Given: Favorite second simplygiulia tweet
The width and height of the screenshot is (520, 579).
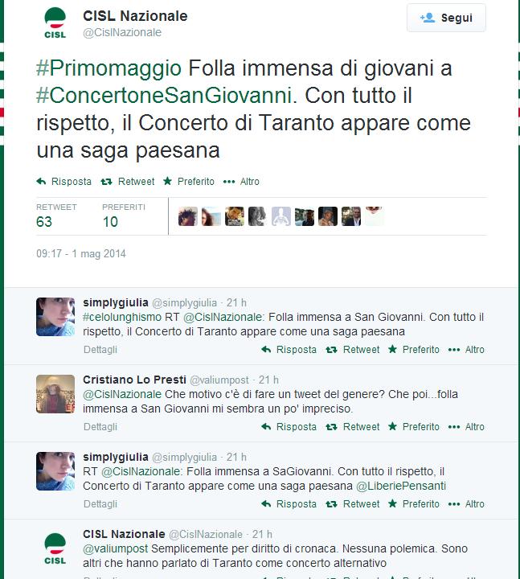Looking at the screenshot, I should (x=414, y=503).
